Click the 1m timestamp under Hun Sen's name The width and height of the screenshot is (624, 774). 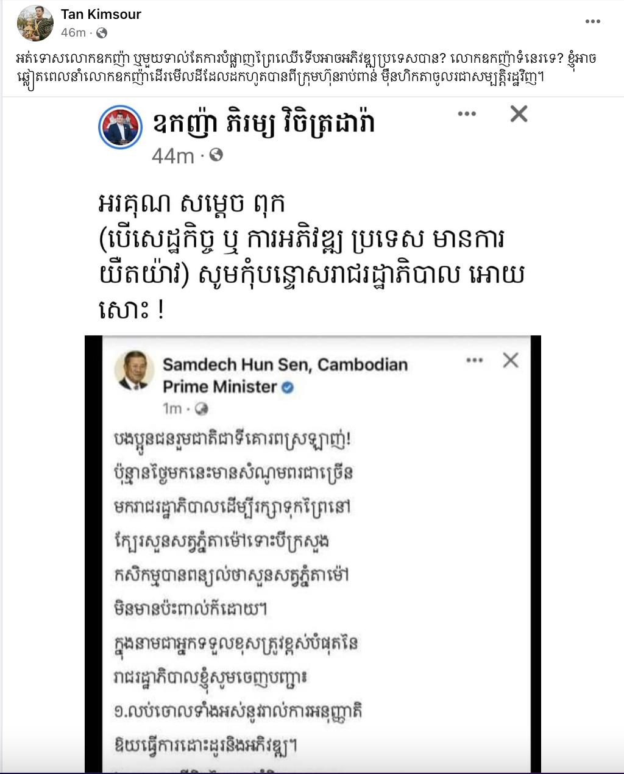tap(172, 408)
